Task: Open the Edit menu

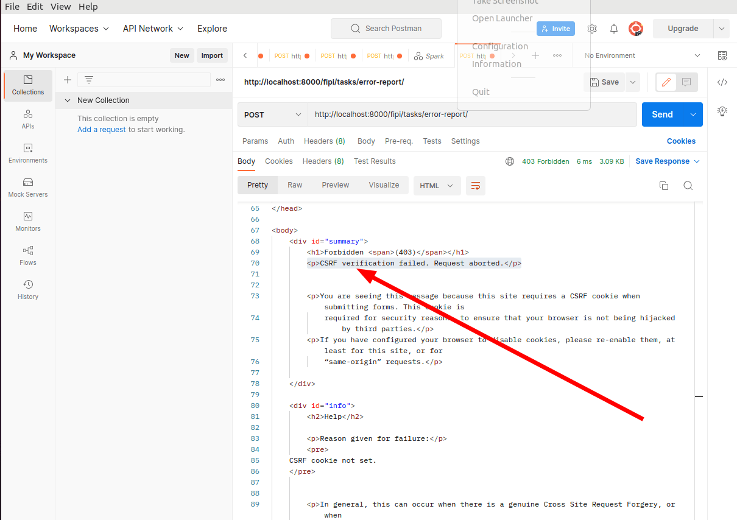Action: point(35,7)
